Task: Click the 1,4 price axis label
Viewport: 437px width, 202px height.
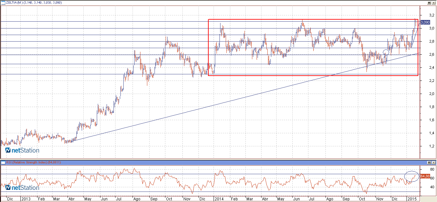Action: coord(432,133)
